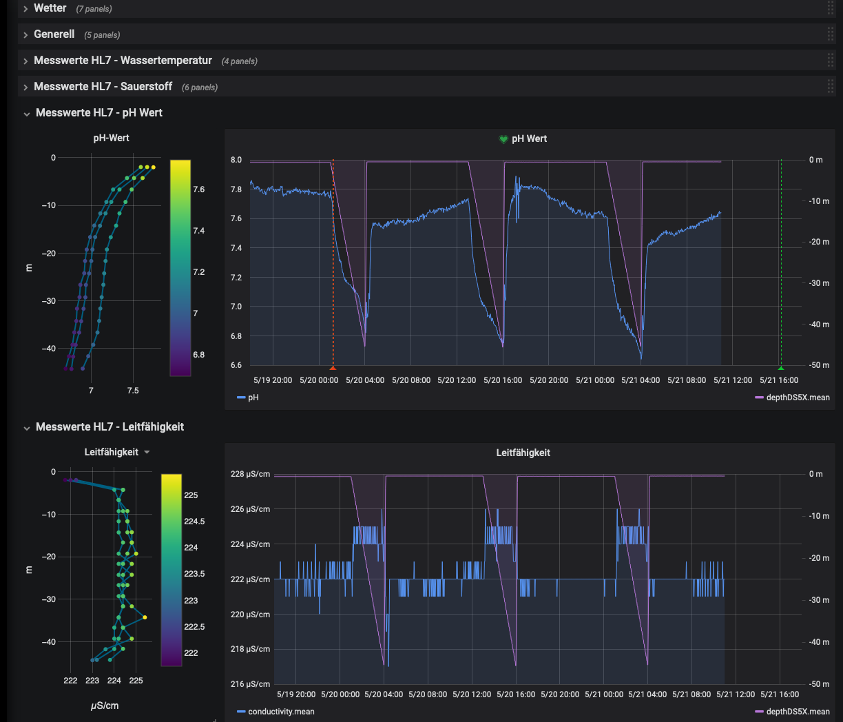
Task: Click the '228 µS/cm' axis label
Action: click(x=250, y=474)
